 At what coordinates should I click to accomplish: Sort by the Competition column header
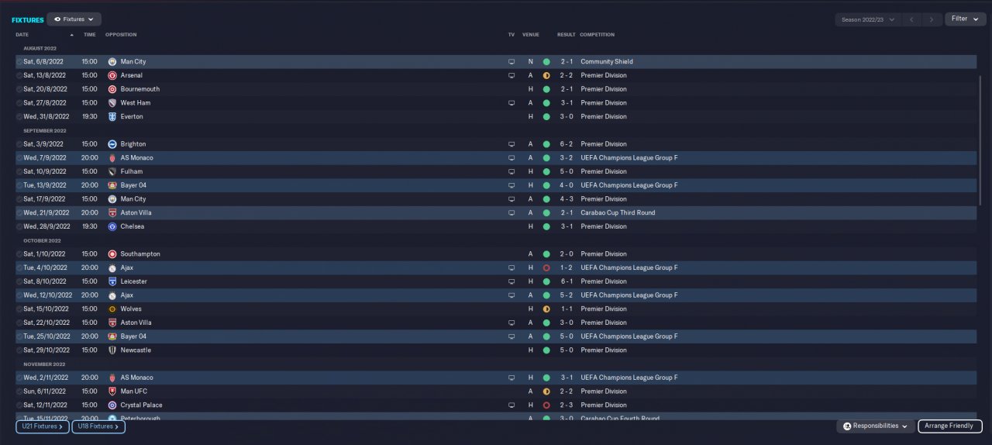597,35
